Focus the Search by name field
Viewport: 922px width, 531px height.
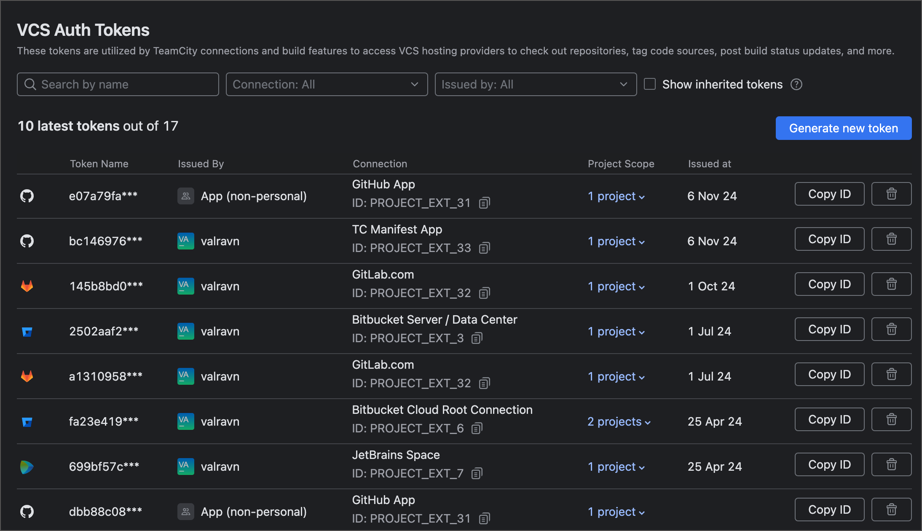point(118,84)
